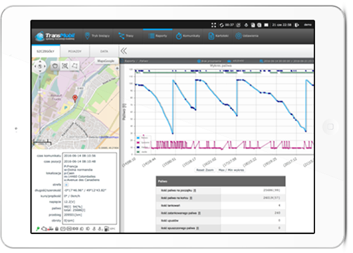Switch to the DATA tab
Viewport: 353px width, 253px height.
104,52
